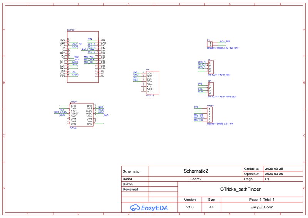The image size is (308, 218).
Task: Select the ESP32 component name label
Action: tap(71, 30)
